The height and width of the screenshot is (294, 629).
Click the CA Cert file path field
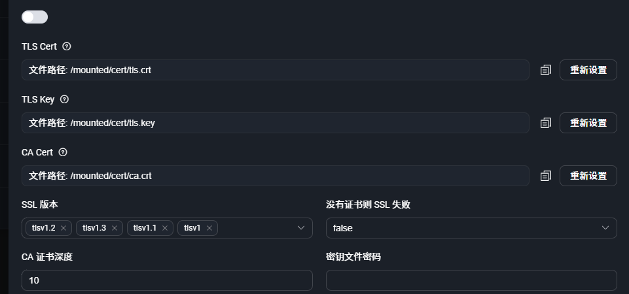(275, 176)
